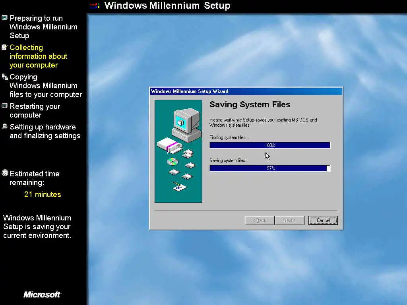Click the Cancel button in Setup Wizard
The height and width of the screenshot is (305, 407).
click(x=323, y=220)
